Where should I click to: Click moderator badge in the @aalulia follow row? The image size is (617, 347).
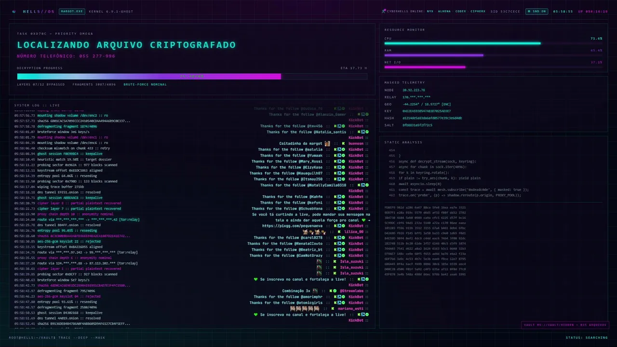(x=339, y=149)
